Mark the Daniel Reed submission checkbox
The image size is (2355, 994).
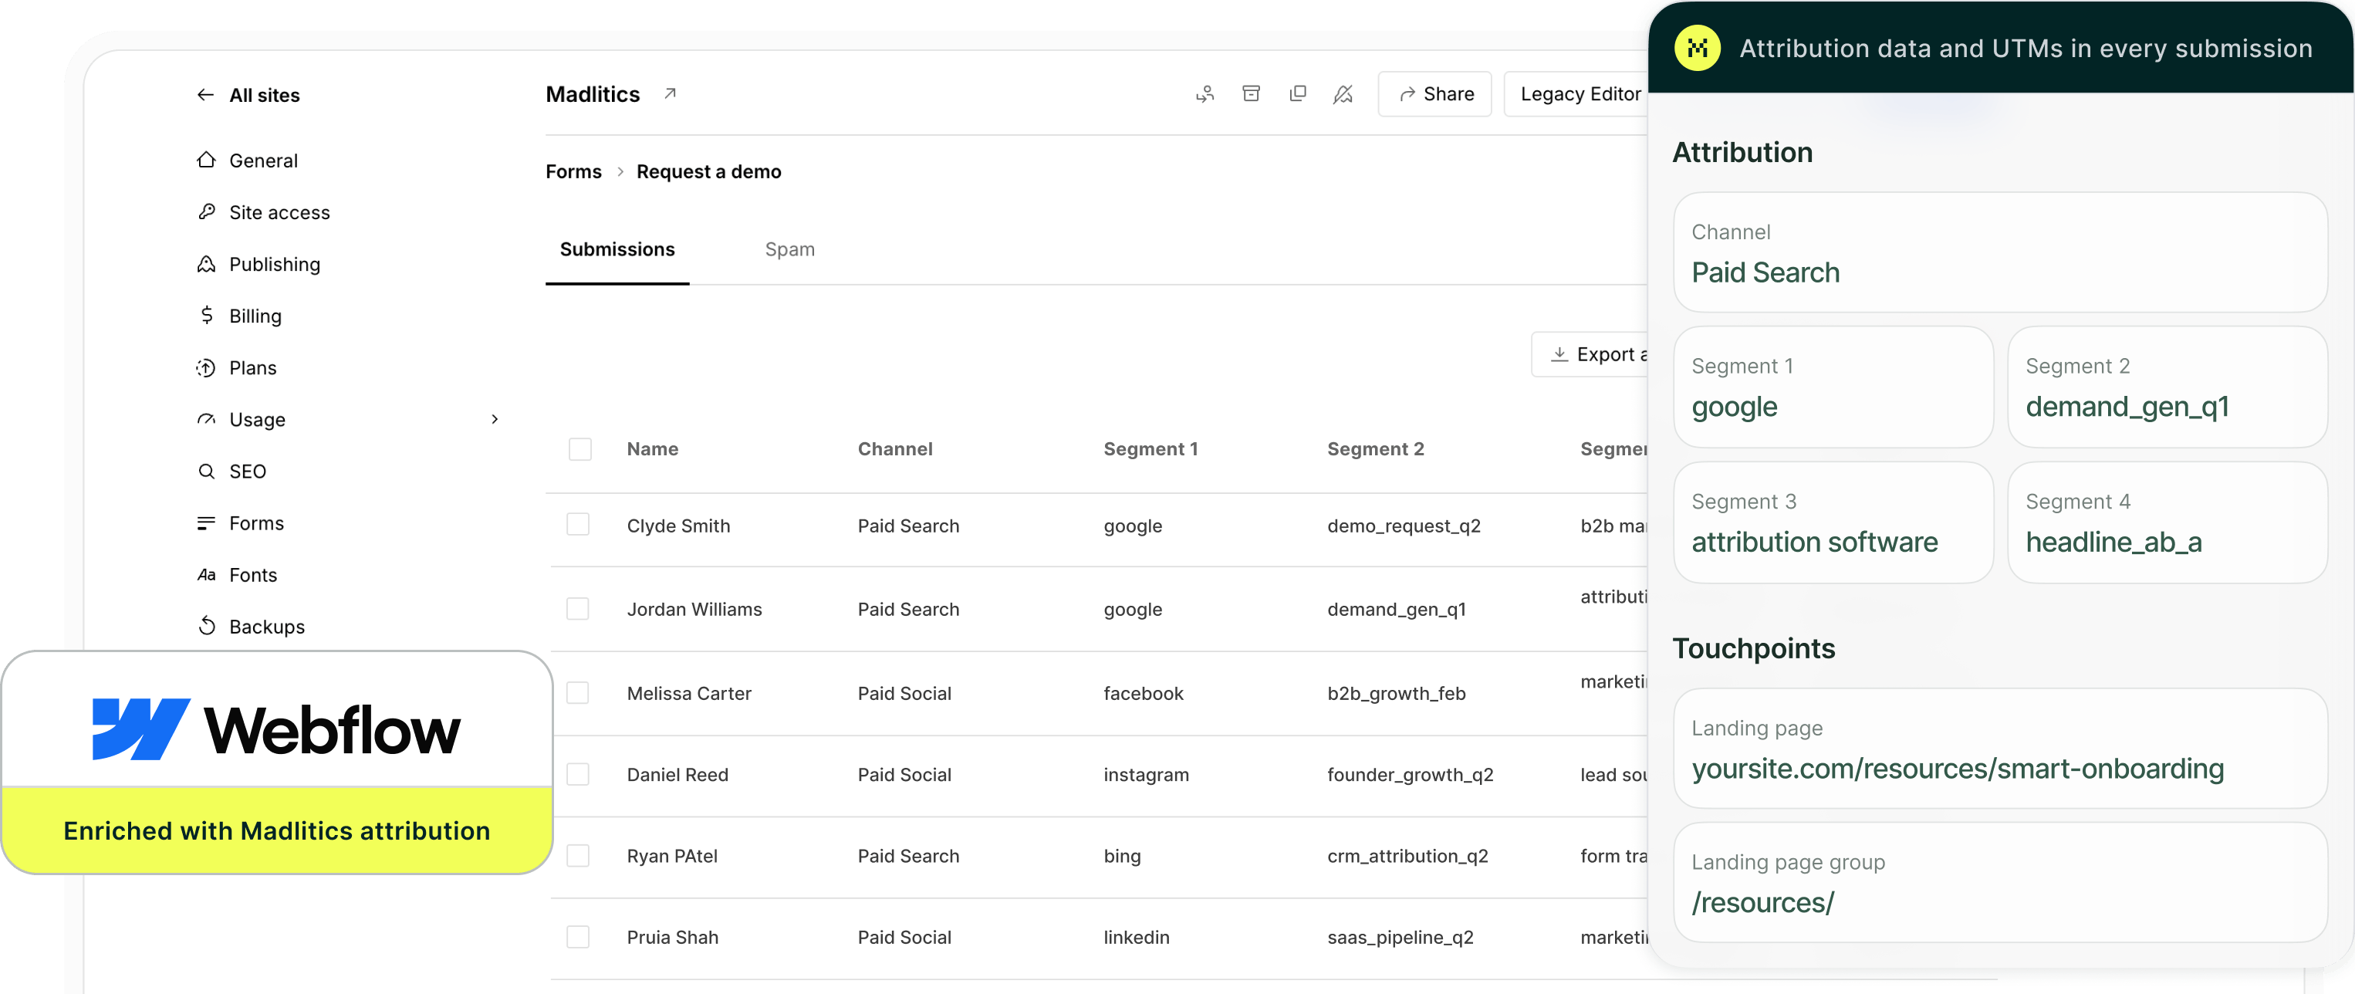(x=578, y=775)
